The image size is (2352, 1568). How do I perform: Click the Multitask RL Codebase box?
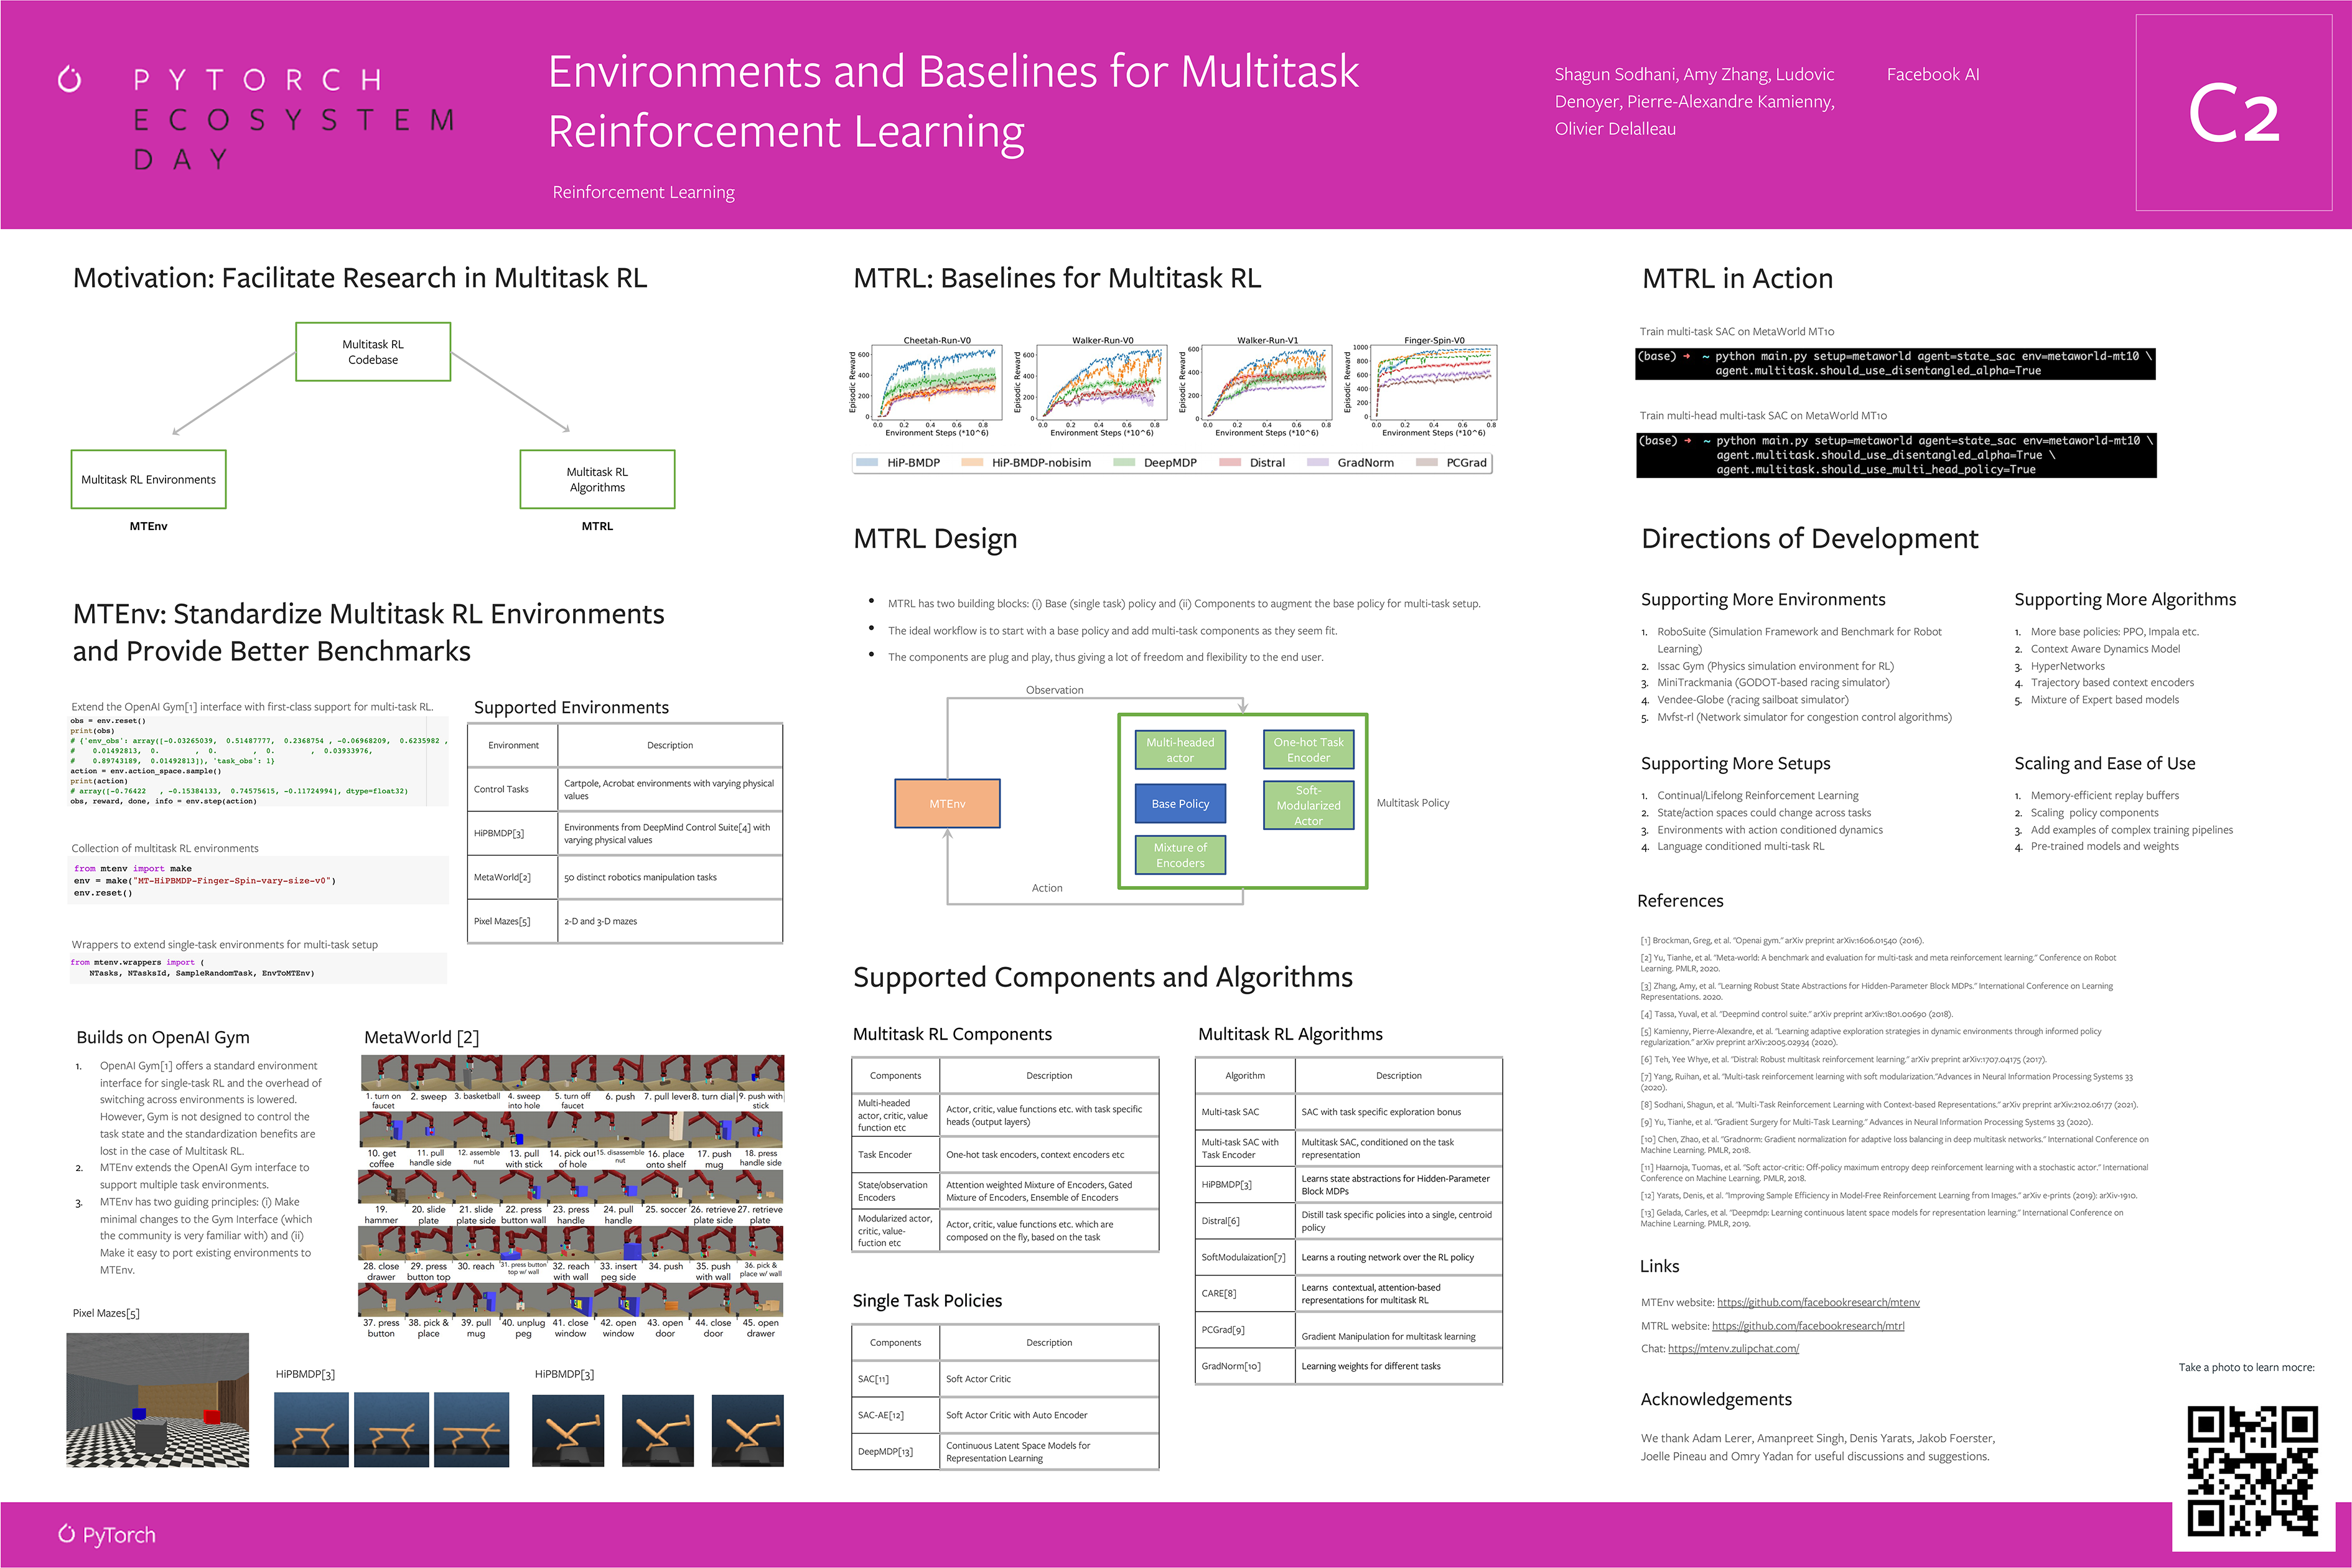[x=373, y=352]
